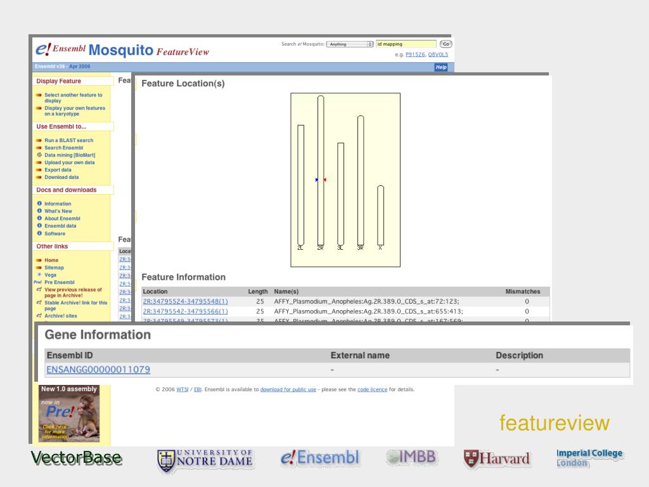Click chromosome 3L in karyotype

pos(340,194)
